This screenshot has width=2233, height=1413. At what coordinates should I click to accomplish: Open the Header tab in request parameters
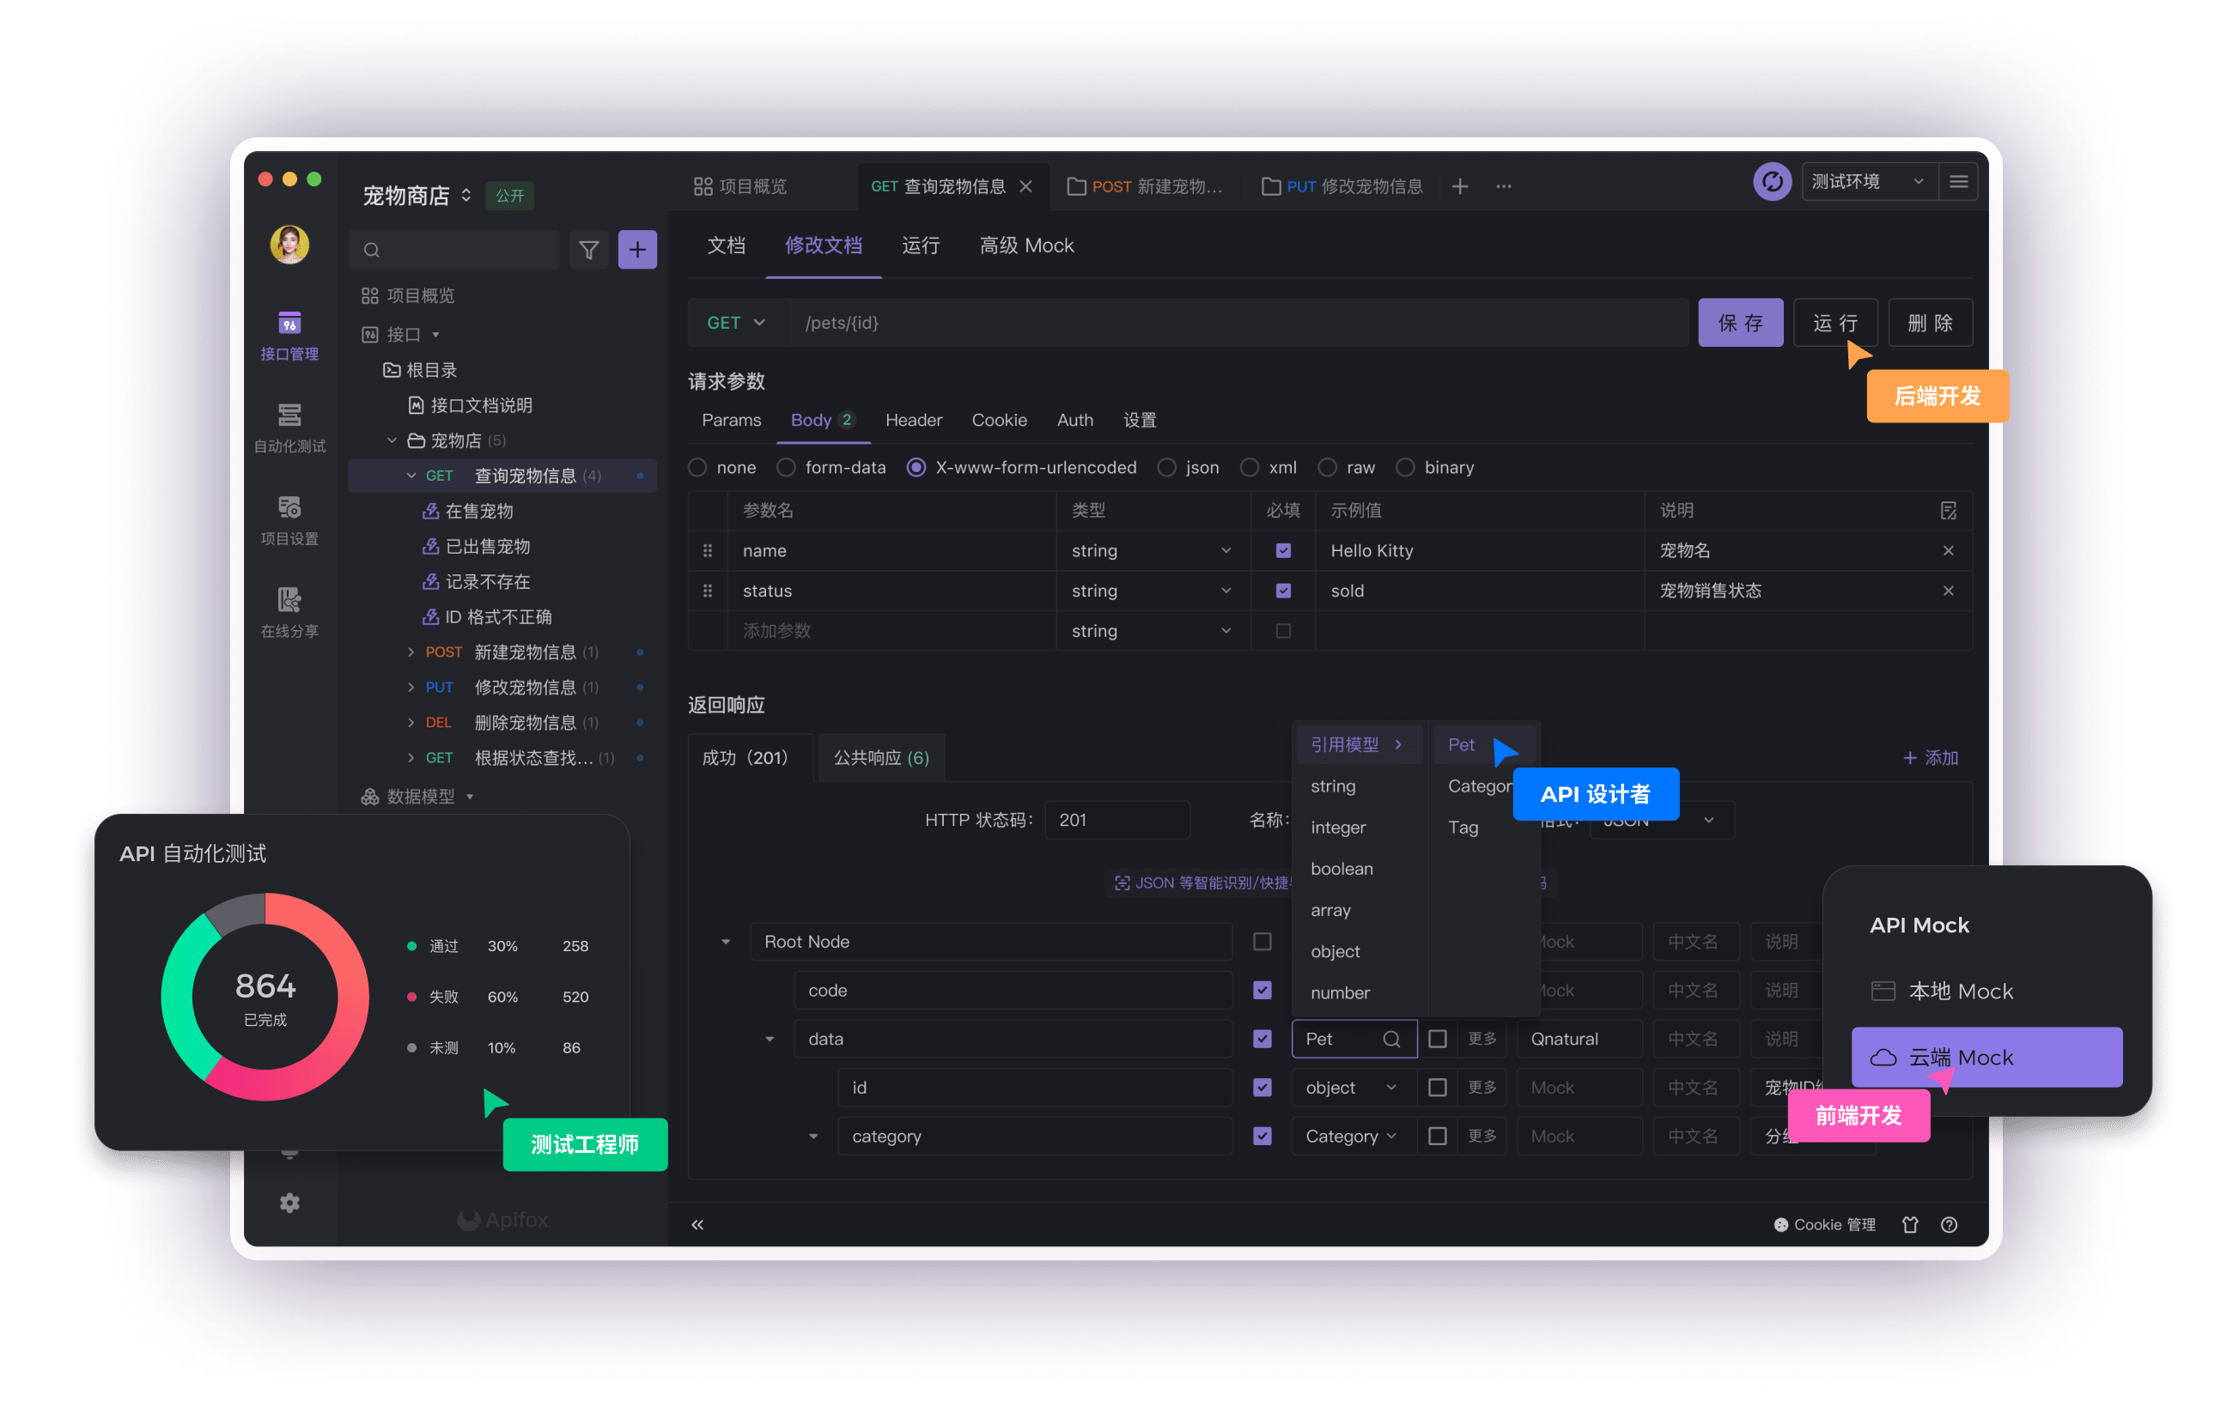(x=914, y=420)
